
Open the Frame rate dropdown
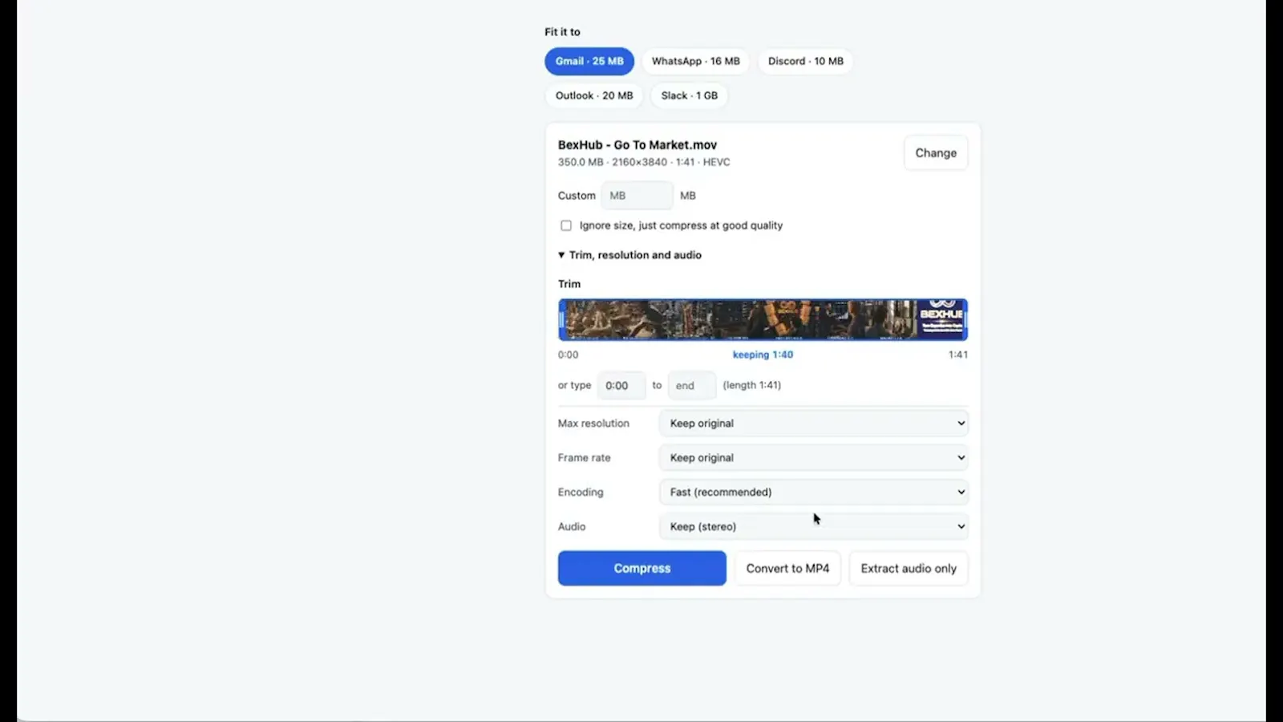point(813,458)
